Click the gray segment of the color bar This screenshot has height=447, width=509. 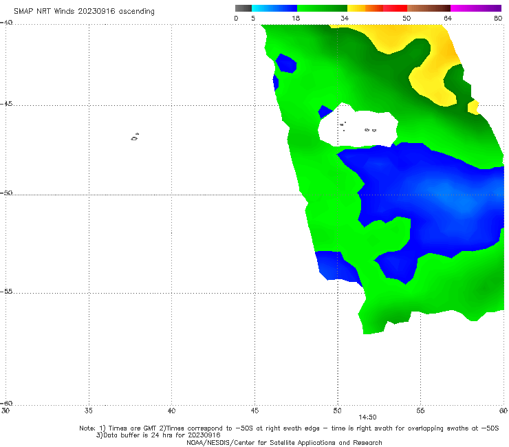(x=243, y=8)
